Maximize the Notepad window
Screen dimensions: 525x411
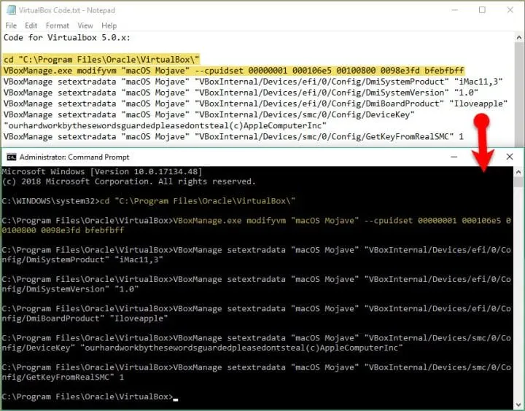tap(482, 10)
